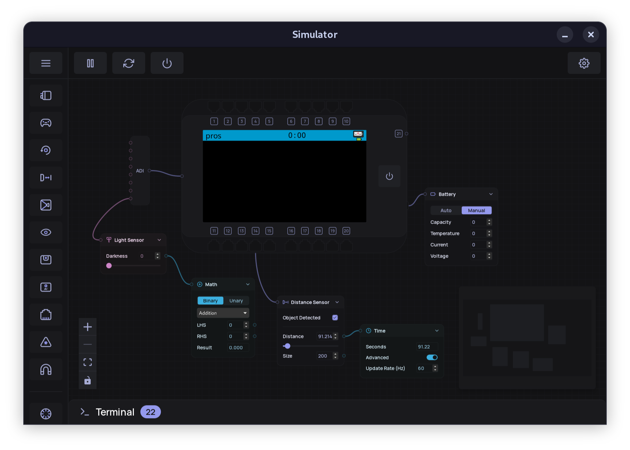Viewport: 630px width, 450px height.
Task: Click the zoom-in plus button on canvas
Action: pos(88,326)
